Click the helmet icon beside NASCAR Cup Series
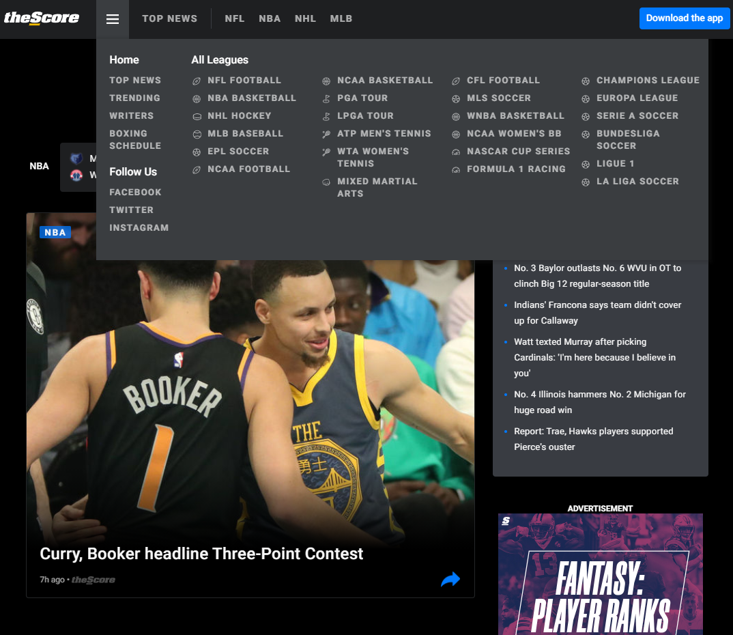The image size is (733, 635). coord(456,152)
